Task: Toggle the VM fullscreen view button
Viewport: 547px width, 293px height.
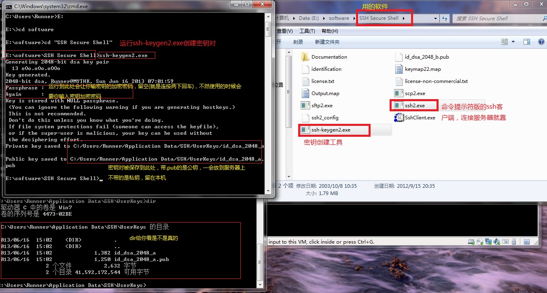Action: [x=526, y=241]
